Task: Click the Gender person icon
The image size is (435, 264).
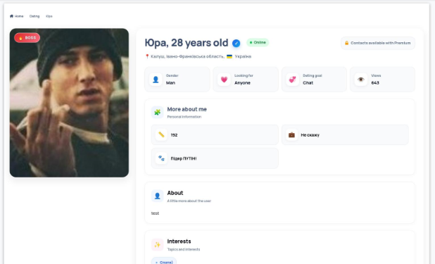Action: tap(156, 80)
